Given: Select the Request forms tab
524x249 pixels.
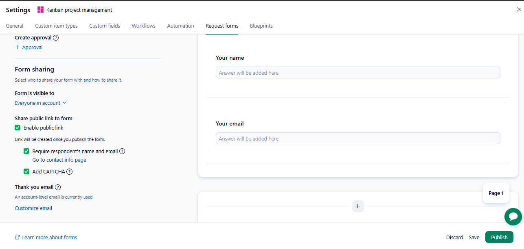Looking at the screenshot, I should click(x=222, y=26).
